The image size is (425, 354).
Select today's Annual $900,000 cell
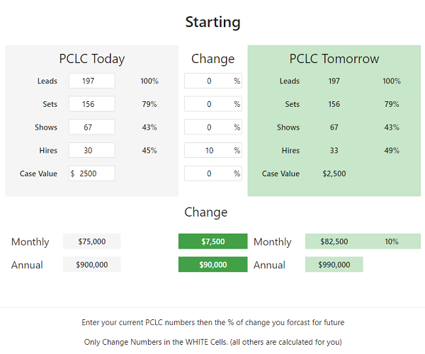[92, 265]
